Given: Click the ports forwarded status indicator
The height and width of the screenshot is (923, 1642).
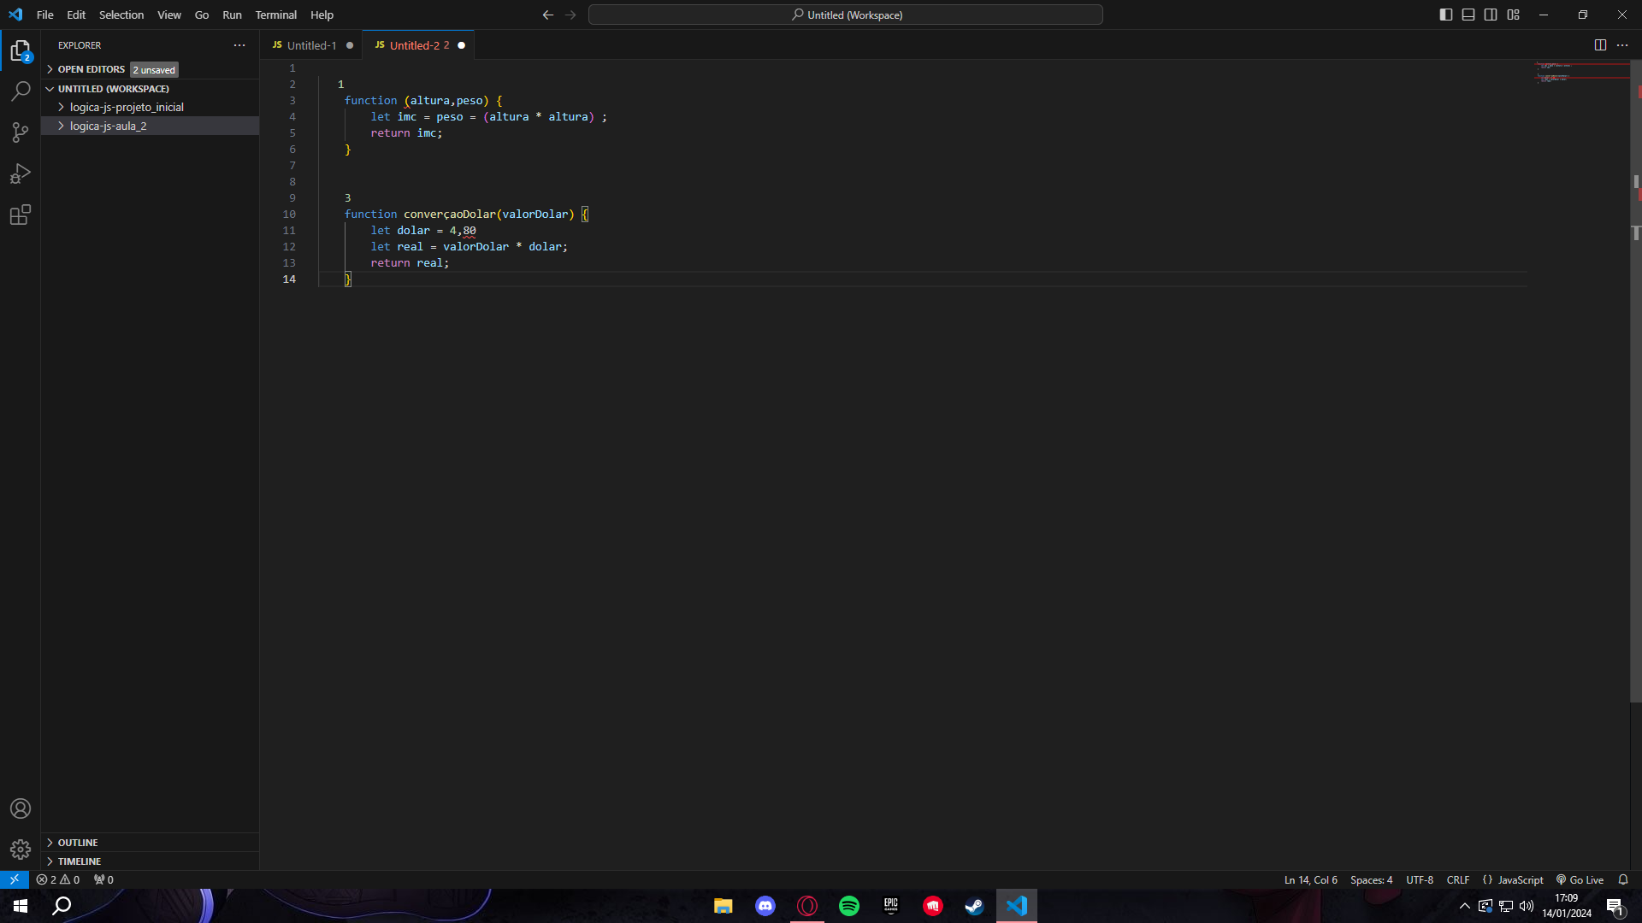Looking at the screenshot, I should click(103, 879).
